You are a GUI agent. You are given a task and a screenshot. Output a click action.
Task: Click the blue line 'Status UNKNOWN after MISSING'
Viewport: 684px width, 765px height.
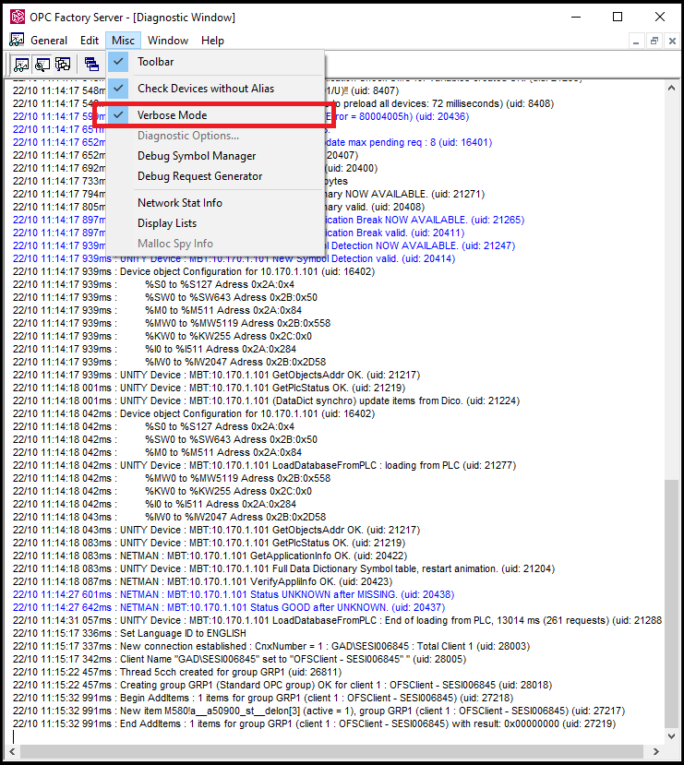[x=234, y=594]
